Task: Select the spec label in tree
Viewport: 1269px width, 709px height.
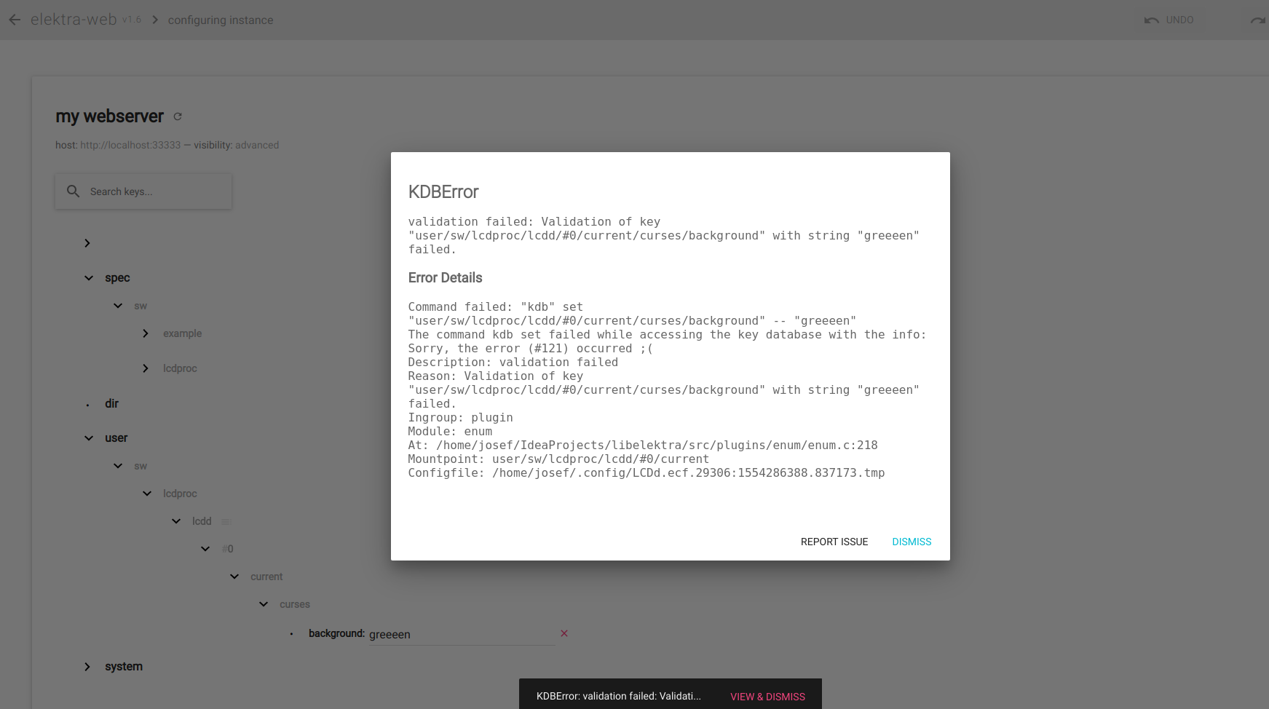Action: pos(117,278)
